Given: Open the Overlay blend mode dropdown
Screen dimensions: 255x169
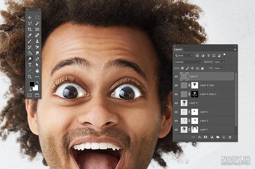Looking at the screenshot, I should tap(188, 62).
